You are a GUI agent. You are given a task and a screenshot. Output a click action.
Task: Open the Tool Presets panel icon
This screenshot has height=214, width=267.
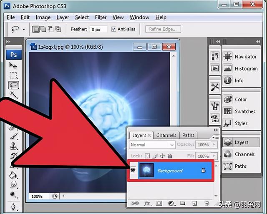pyautogui.click(x=215, y=87)
